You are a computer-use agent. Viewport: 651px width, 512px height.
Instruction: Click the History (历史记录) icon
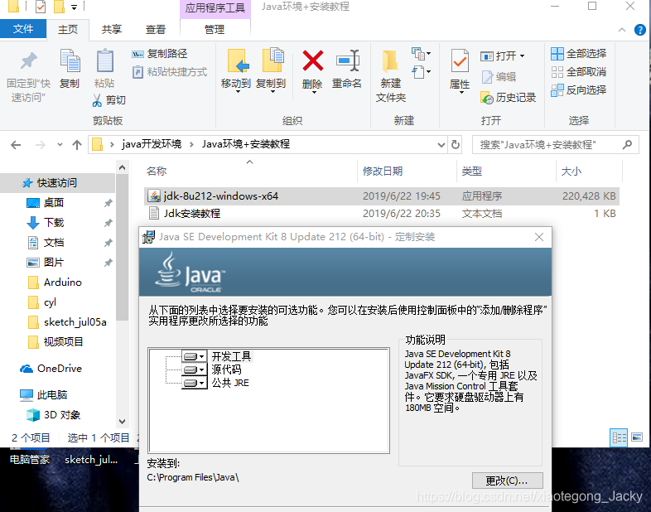pyautogui.click(x=487, y=98)
